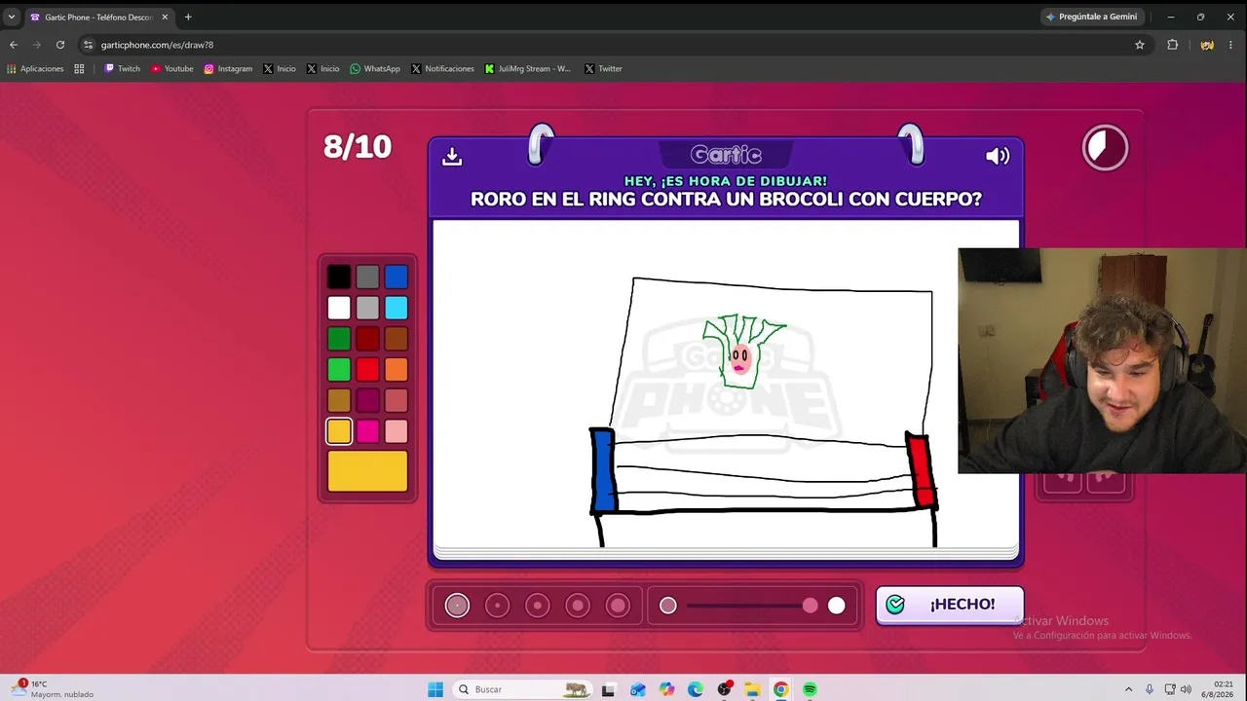Submit the drawing with ¡HECHO! button
1247x701 pixels.
950,605
